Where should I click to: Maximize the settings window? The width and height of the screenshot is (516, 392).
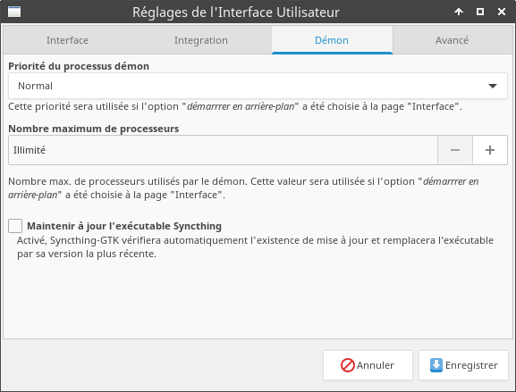tap(480, 12)
